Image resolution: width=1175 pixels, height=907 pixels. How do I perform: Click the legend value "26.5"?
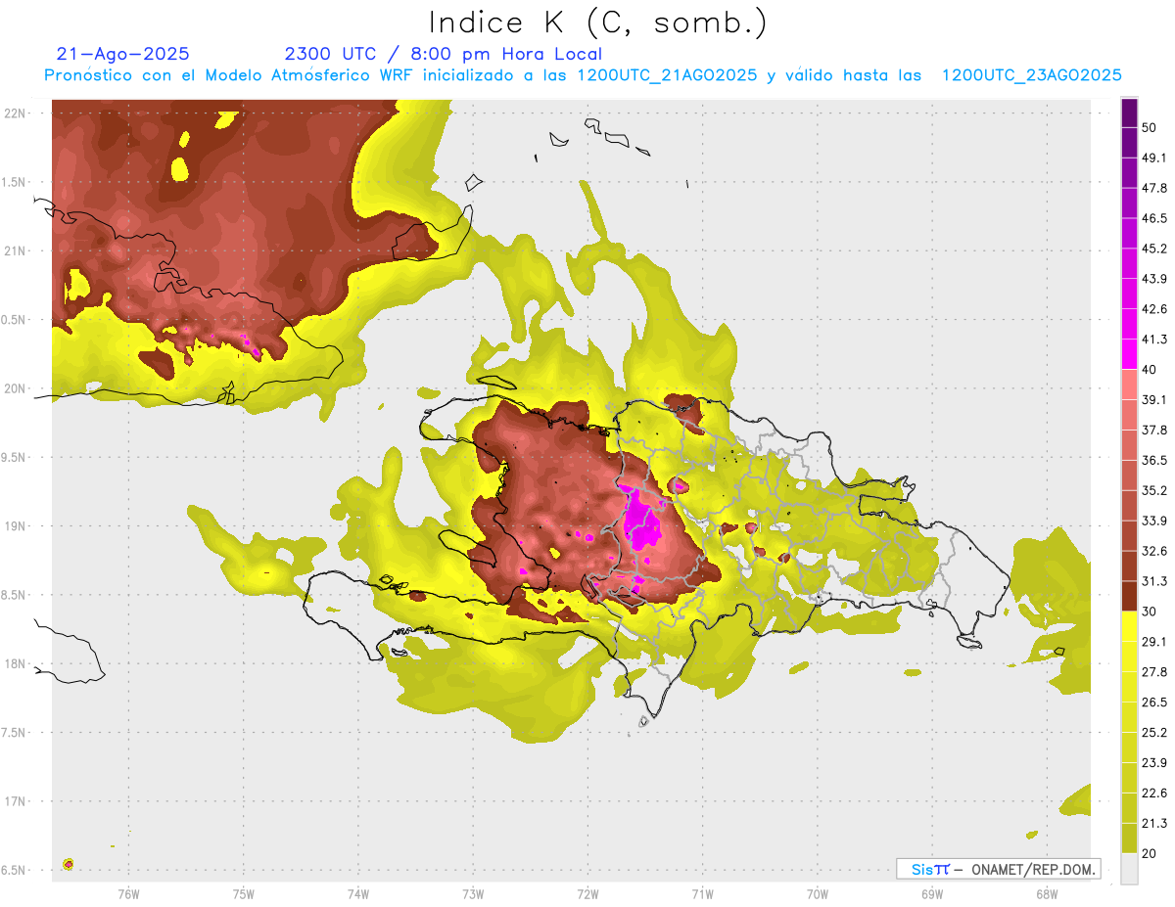1154,702
